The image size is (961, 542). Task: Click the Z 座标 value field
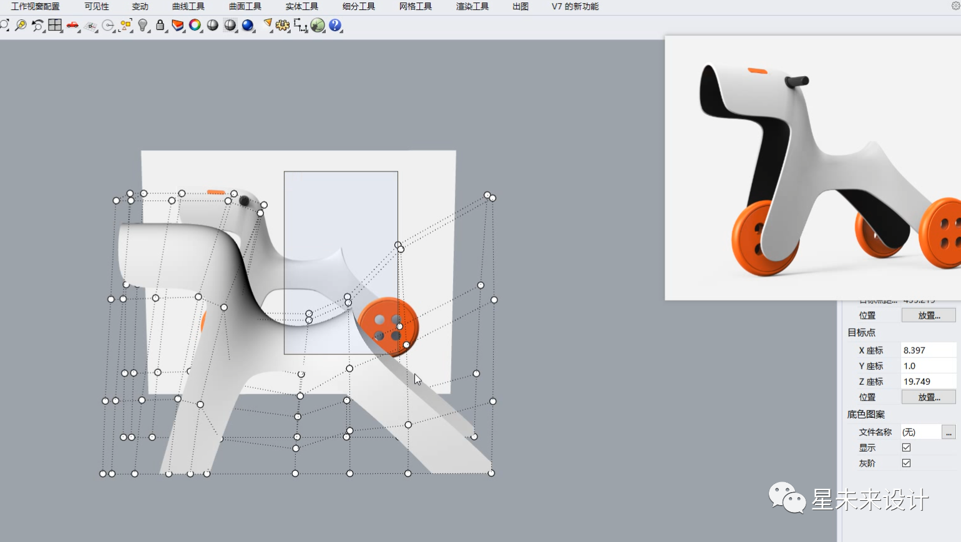pos(928,382)
